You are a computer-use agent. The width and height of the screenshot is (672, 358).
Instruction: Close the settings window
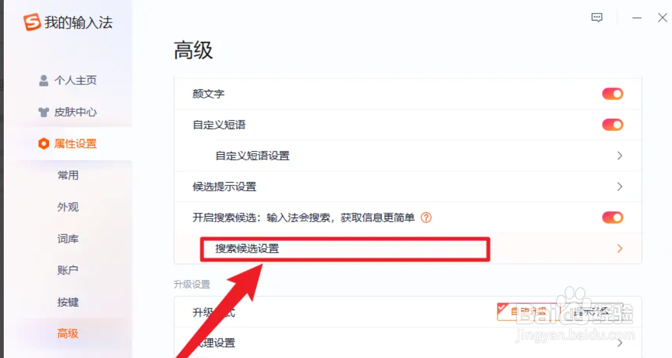coord(663,18)
